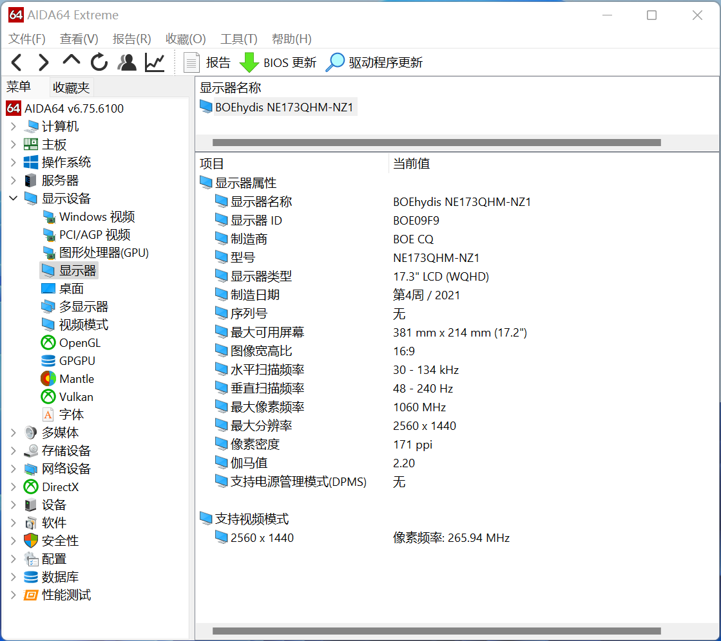The height and width of the screenshot is (641, 721).
Task: Click the 多媒体 speaker icon
Action: (x=31, y=432)
